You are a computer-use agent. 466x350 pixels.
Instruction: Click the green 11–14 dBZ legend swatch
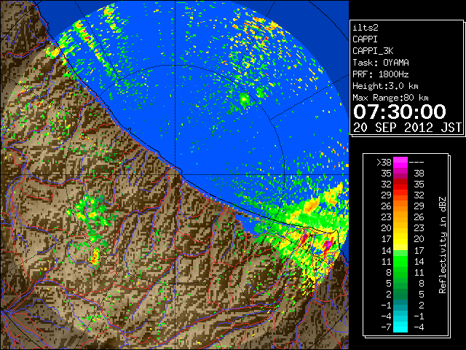[x=400, y=261]
